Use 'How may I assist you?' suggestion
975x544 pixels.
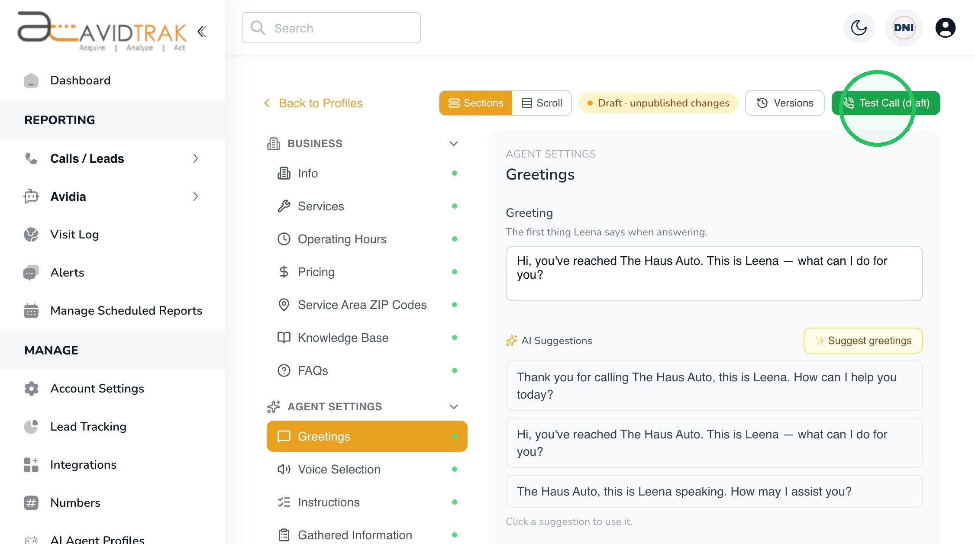coord(714,491)
